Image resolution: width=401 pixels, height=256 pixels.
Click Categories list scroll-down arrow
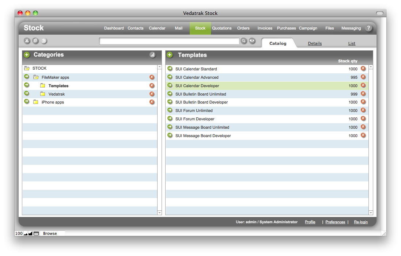pyautogui.click(x=160, y=213)
